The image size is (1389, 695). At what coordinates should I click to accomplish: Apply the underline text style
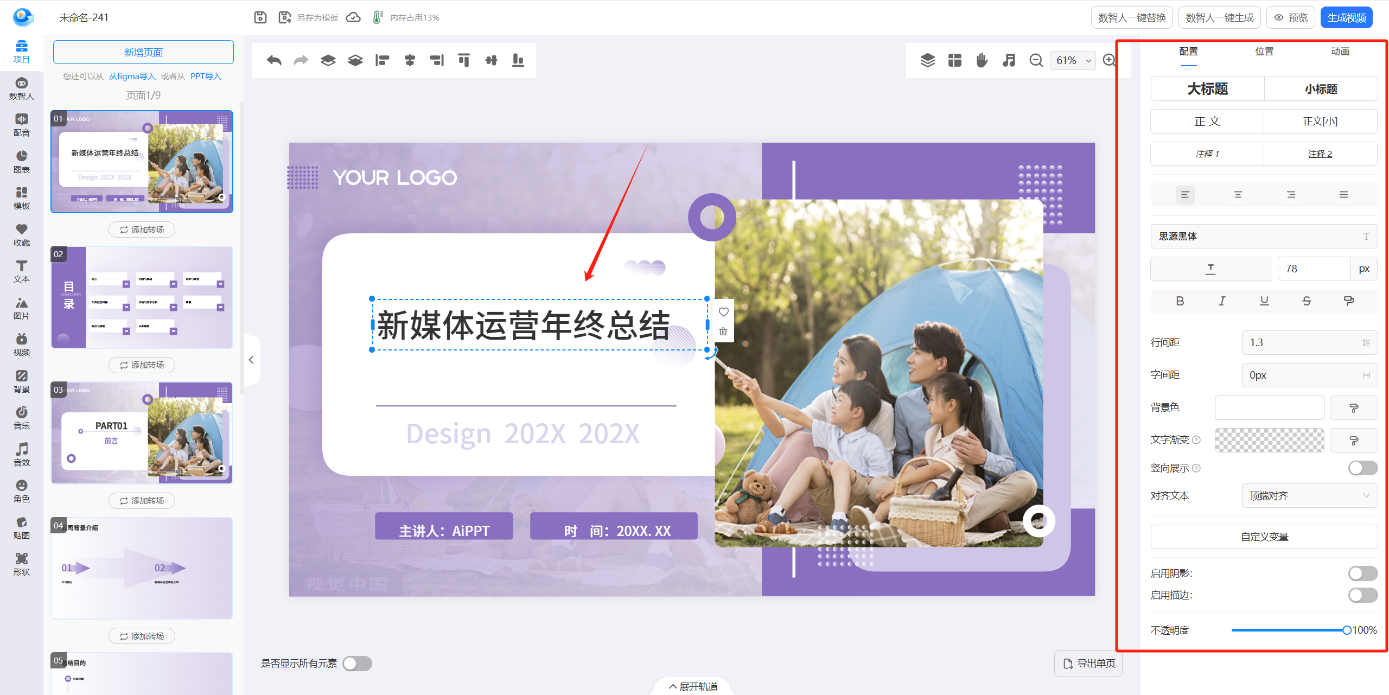pos(1264,301)
